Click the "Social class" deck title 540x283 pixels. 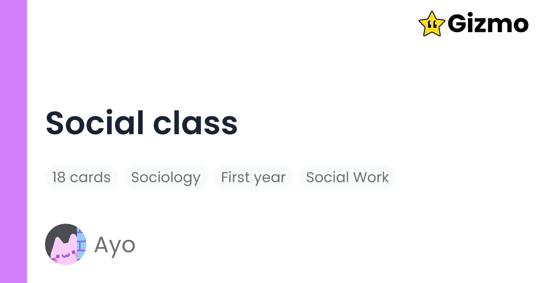[x=142, y=123]
